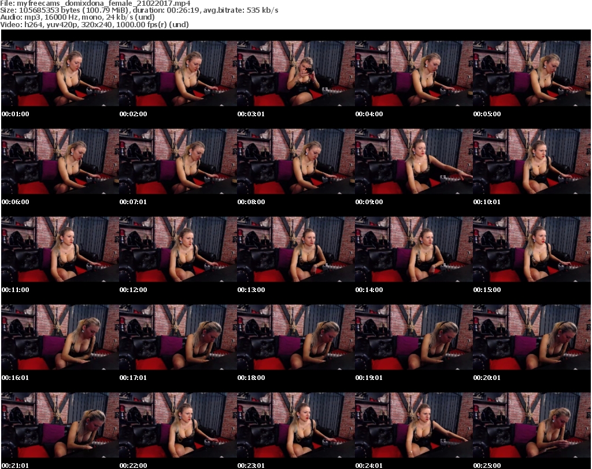592x469 pixels.
Task: Open the thumbnail at 00:13:00
Action: coord(295,250)
